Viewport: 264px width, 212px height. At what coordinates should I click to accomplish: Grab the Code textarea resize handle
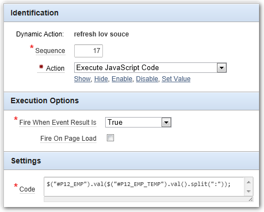tap(250, 199)
